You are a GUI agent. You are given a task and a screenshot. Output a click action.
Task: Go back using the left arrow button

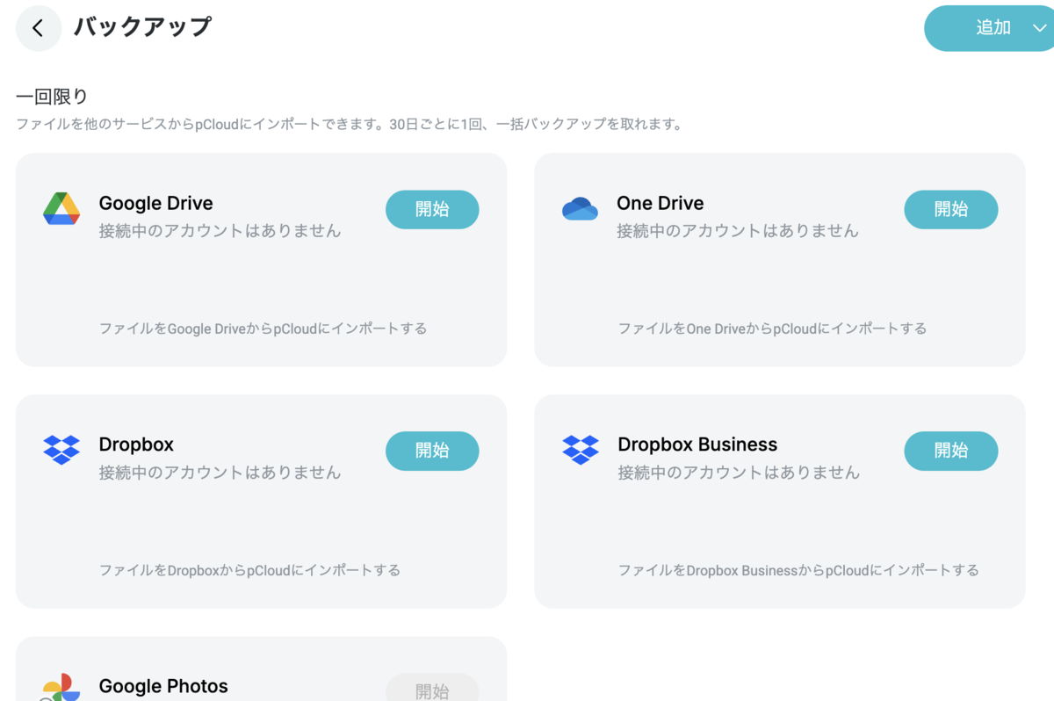tap(39, 28)
